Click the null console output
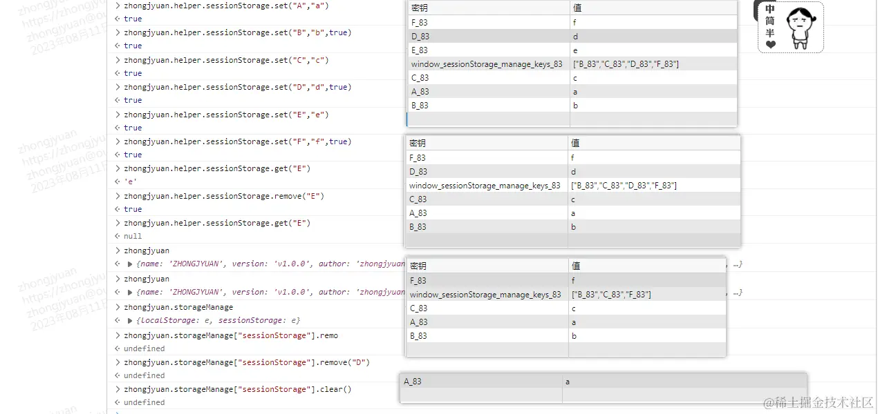Screen dimensions: 878x414 point(133,236)
